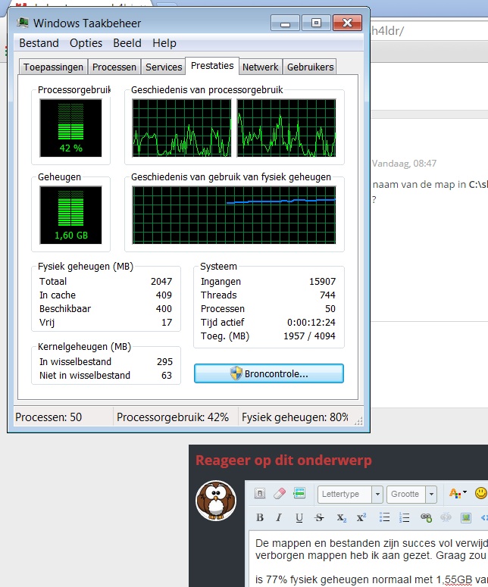Image resolution: width=488 pixels, height=587 pixels.
Task: Open the Help menu
Action: pyautogui.click(x=164, y=43)
